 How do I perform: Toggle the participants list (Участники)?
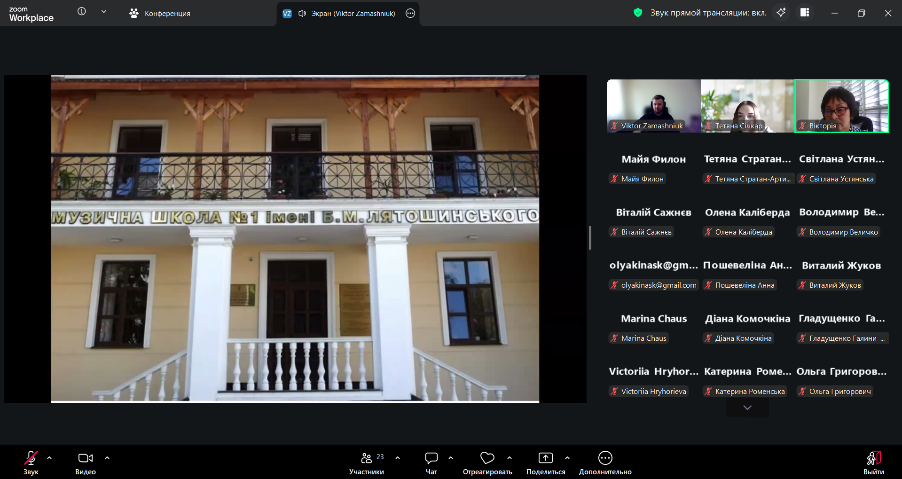[367, 463]
